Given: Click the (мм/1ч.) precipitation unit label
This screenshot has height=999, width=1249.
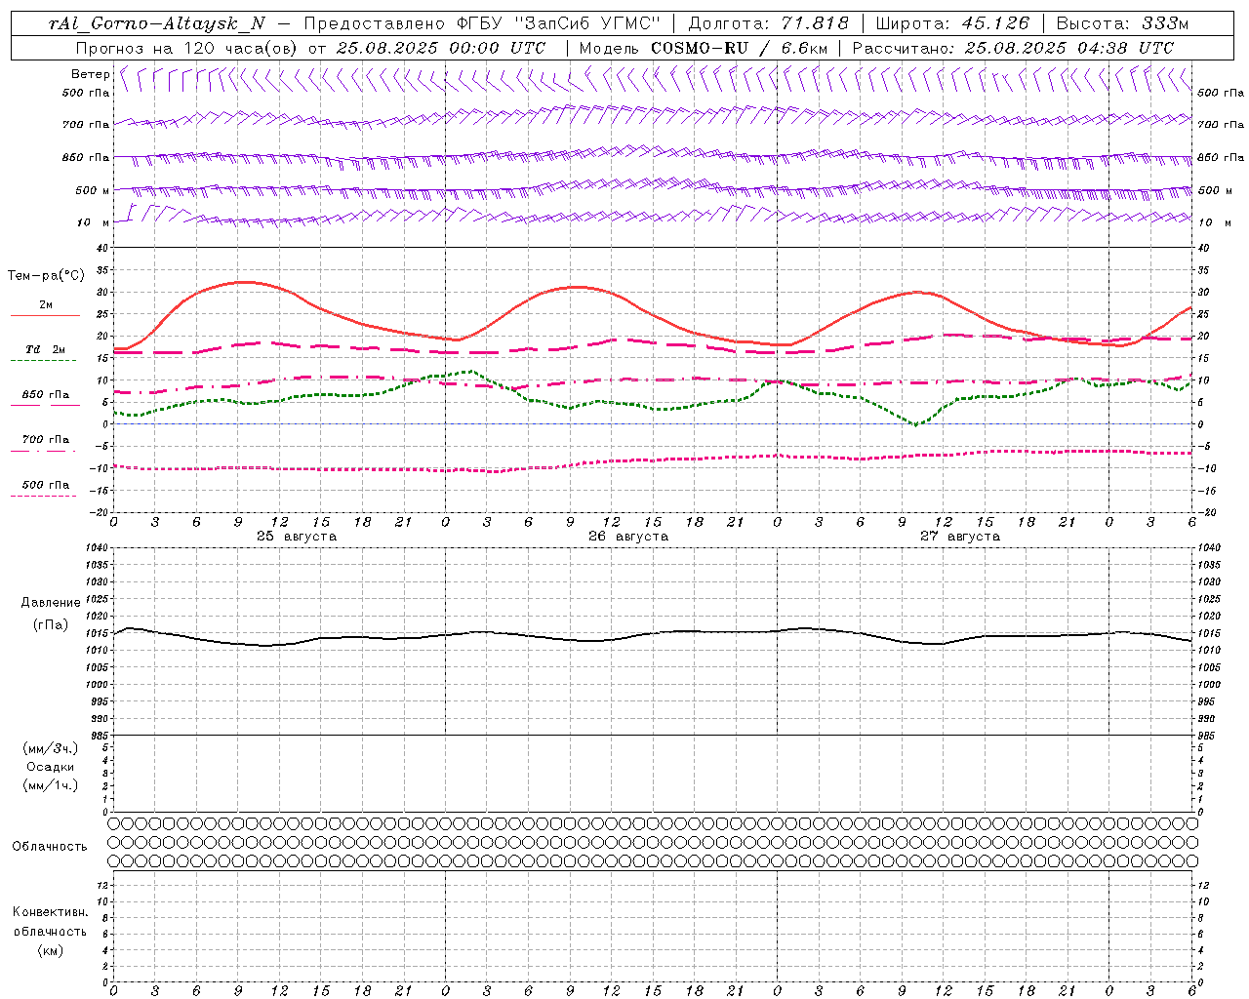Looking at the screenshot, I should coord(51,785).
